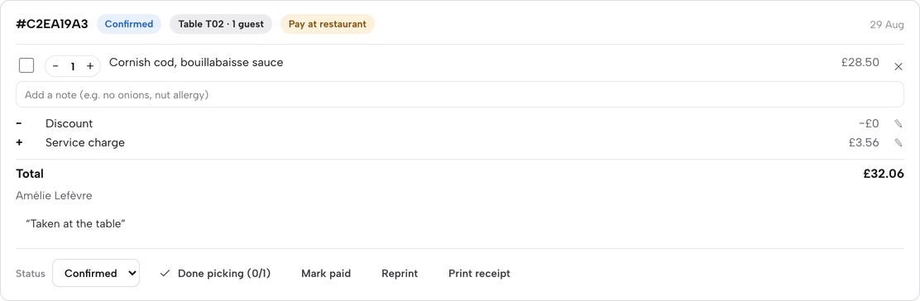The image size is (920, 301).
Task: Click the plus sign next to Service charge
Action: (x=19, y=142)
